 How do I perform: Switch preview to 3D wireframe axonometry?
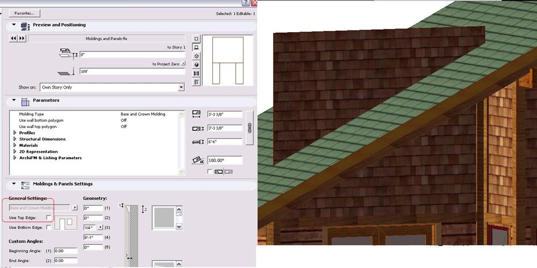(196, 56)
